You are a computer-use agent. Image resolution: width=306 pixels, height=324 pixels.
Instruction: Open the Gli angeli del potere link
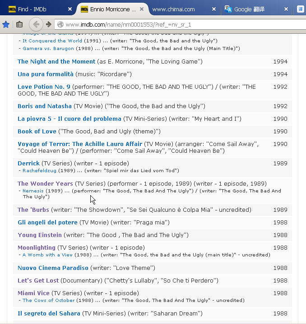[47, 222]
